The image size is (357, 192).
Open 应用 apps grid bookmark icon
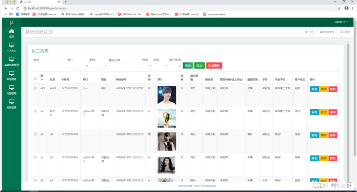click(6, 14)
